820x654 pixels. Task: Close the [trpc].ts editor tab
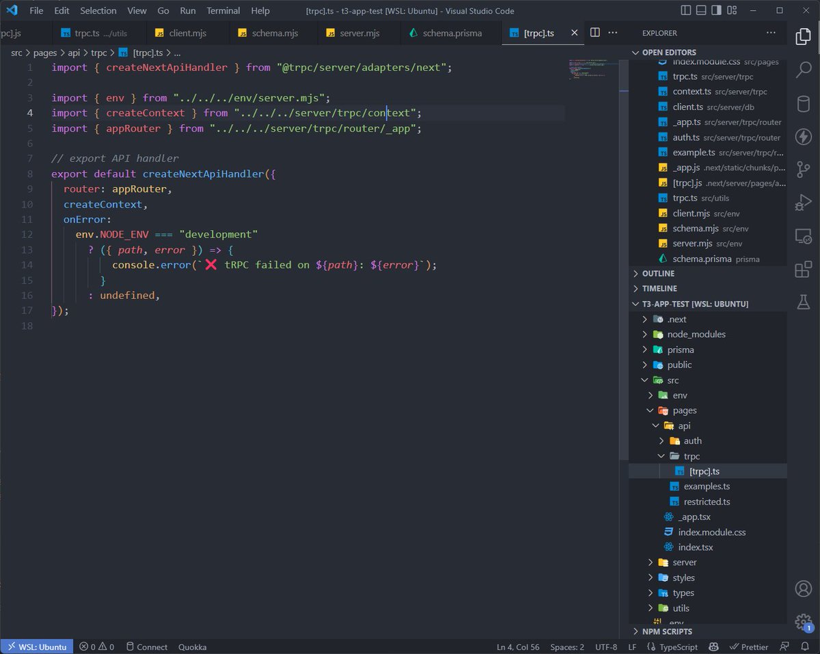tap(573, 33)
